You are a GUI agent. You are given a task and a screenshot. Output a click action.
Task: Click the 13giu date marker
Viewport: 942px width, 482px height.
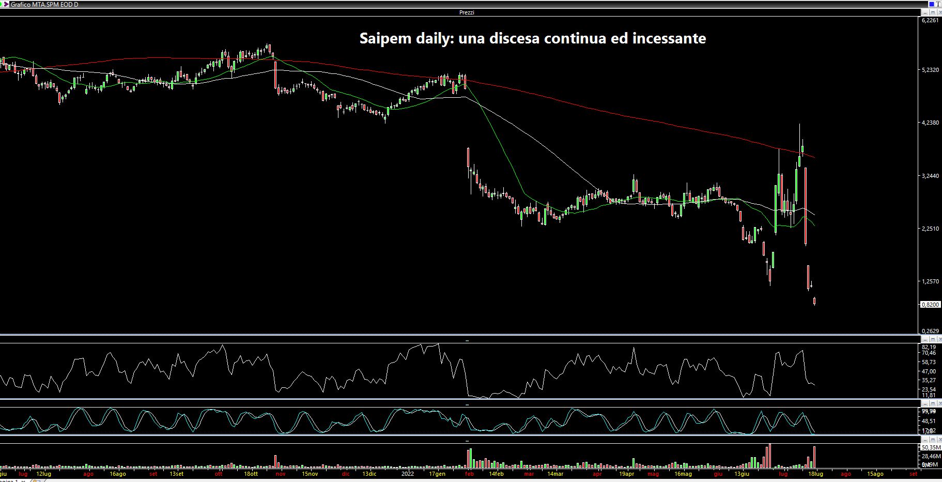point(742,474)
